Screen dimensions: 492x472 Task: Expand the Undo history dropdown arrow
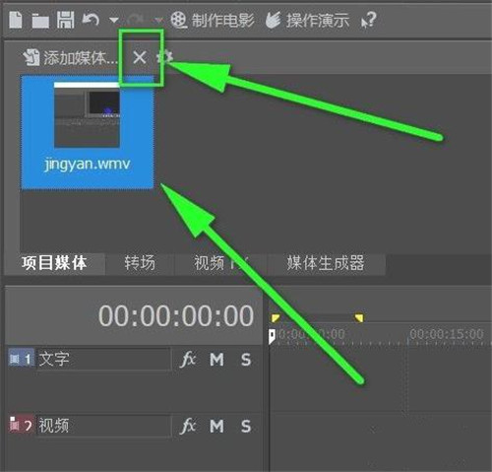pos(114,21)
